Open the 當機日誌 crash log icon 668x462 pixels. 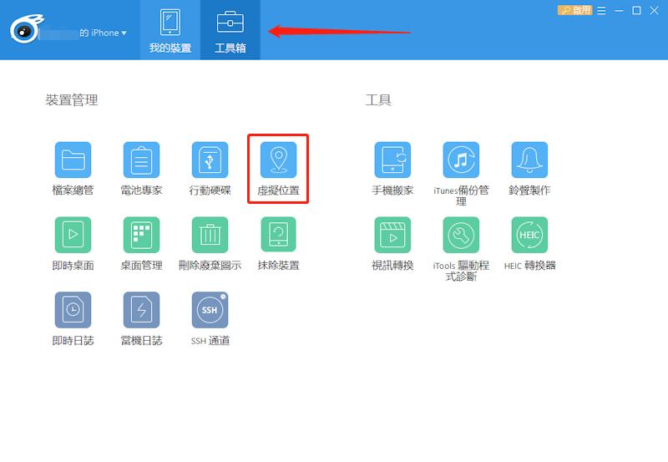click(141, 310)
